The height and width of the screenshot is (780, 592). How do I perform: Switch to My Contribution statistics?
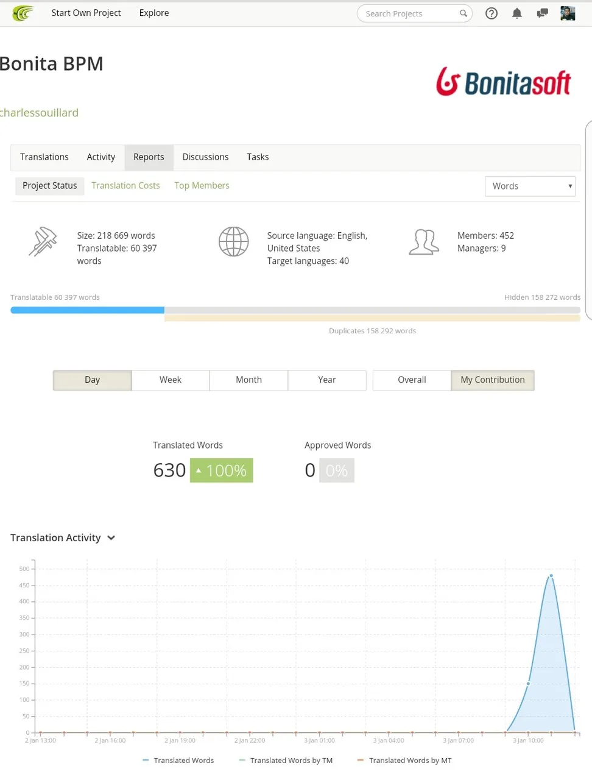click(x=493, y=380)
